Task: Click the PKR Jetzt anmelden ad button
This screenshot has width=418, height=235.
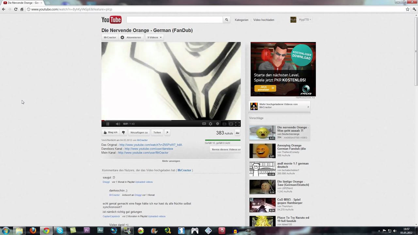Action: click(265, 88)
